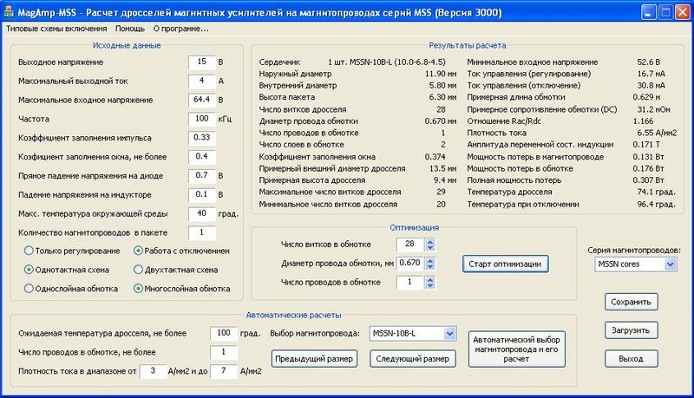
Task: Focus the Коэффициент заполнения импульса field
Action: (x=202, y=138)
